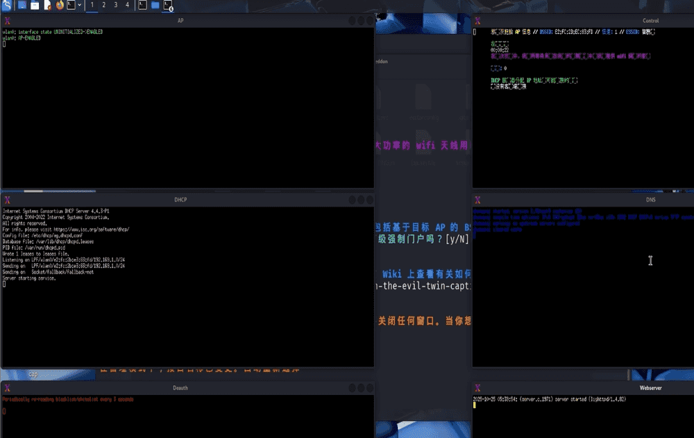Switch to workspace 2

[x=104, y=5]
